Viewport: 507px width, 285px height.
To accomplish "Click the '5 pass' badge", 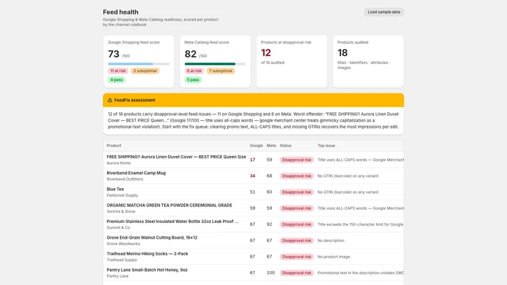I will click(x=193, y=80).
